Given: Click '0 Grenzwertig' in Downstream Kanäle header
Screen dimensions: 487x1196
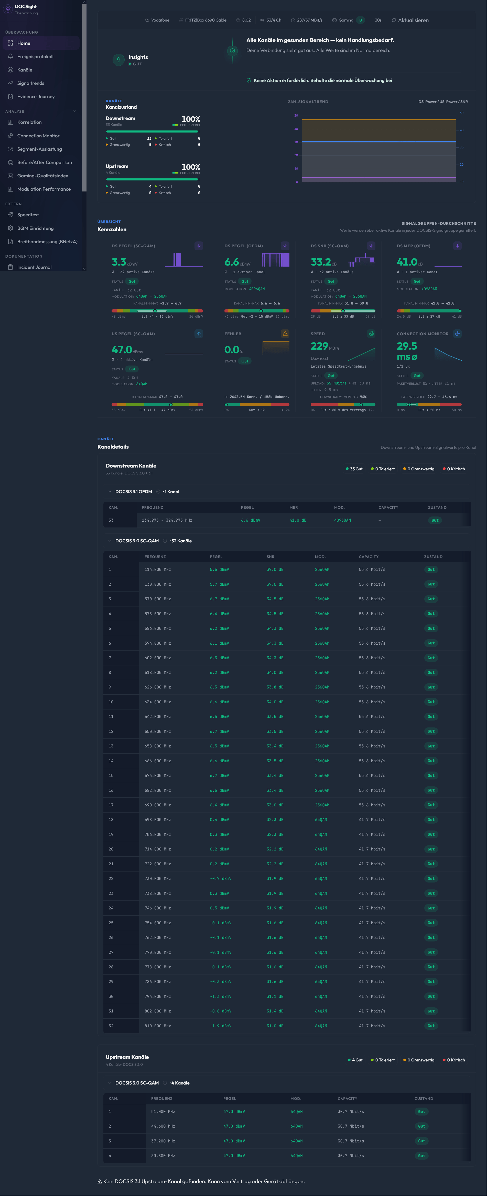Looking at the screenshot, I should pos(419,469).
